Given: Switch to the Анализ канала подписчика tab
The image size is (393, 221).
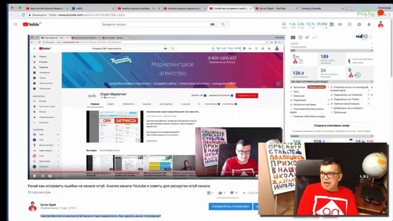Looking at the screenshot, I should [184, 8].
